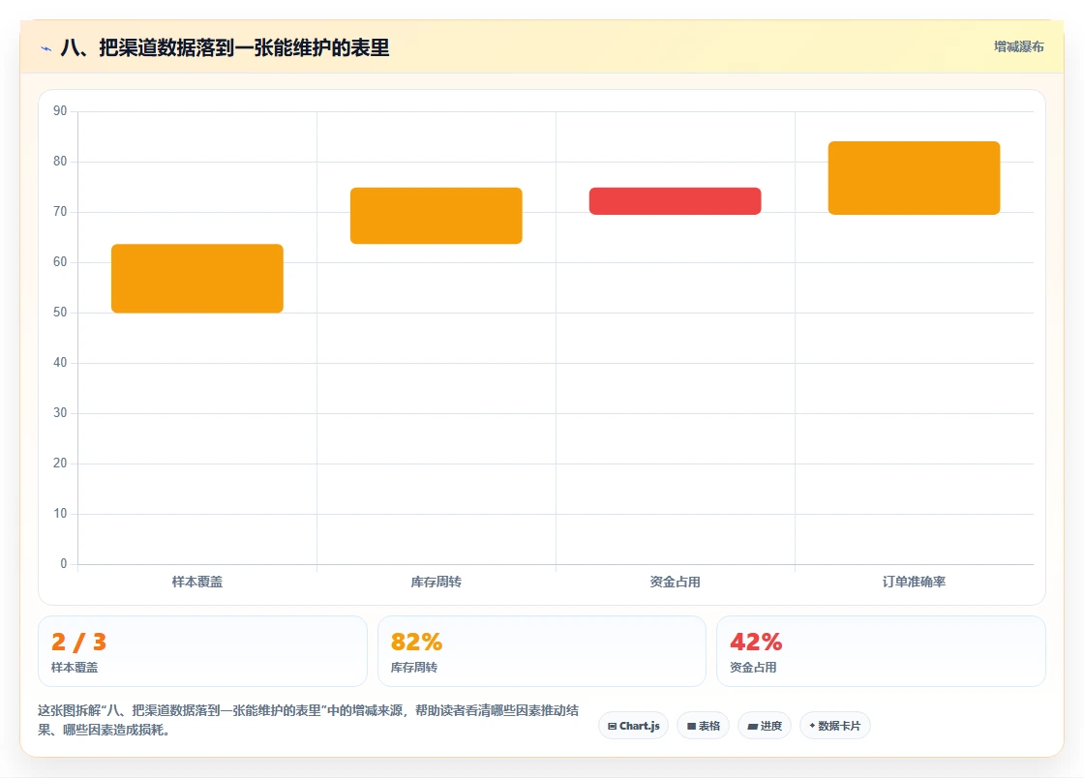Click the Chart.js tag chip

(633, 726)
